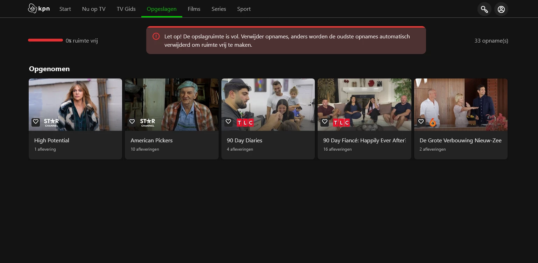Image resolution: width=538 pixels, height=263 pixels.
Task: Click the "Opgenomen" section heading
Action: pos(49,69)
